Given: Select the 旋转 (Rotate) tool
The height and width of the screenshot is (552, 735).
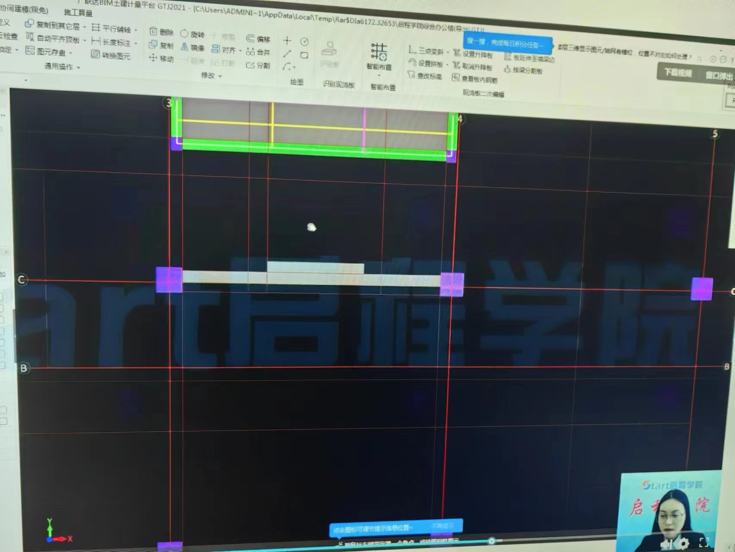Looking at the screenshot, I should coord(192,34).
